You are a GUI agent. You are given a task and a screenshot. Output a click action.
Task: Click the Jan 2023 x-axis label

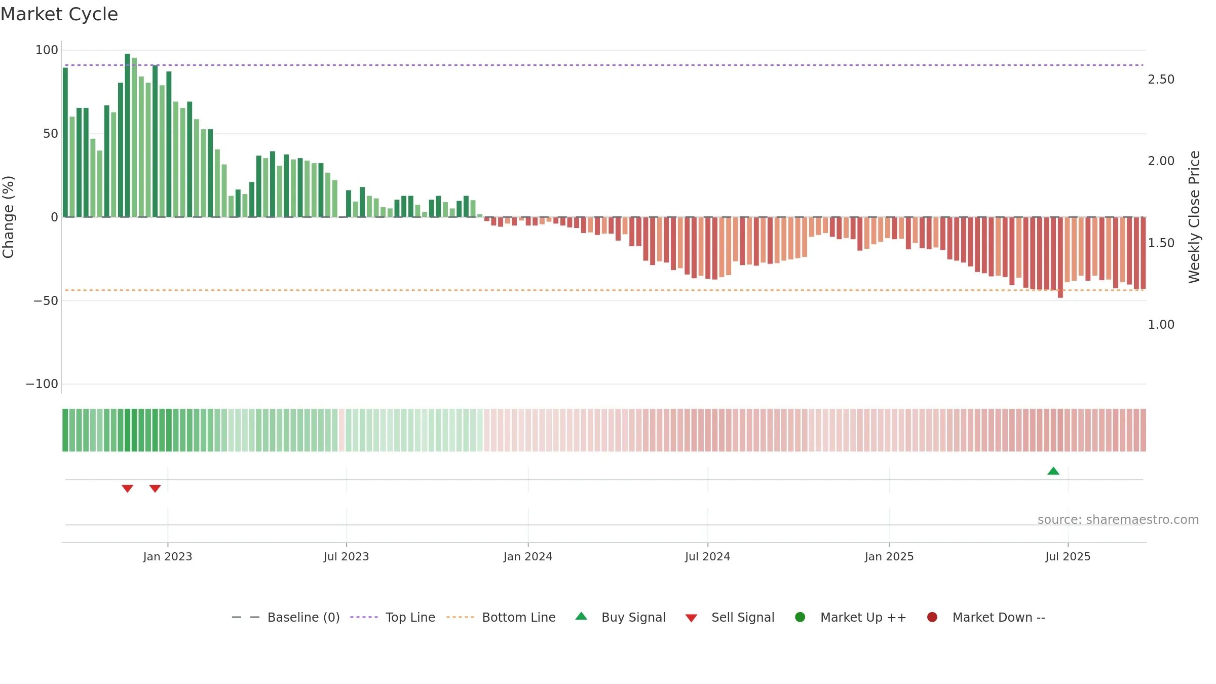click(x=168, y=556)
